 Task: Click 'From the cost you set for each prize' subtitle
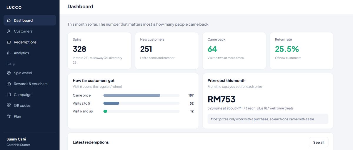click(235, 87)
